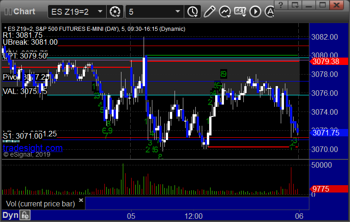Click the chart lock icon beside Dyn
350x222 pixels.
coord(25,215)
